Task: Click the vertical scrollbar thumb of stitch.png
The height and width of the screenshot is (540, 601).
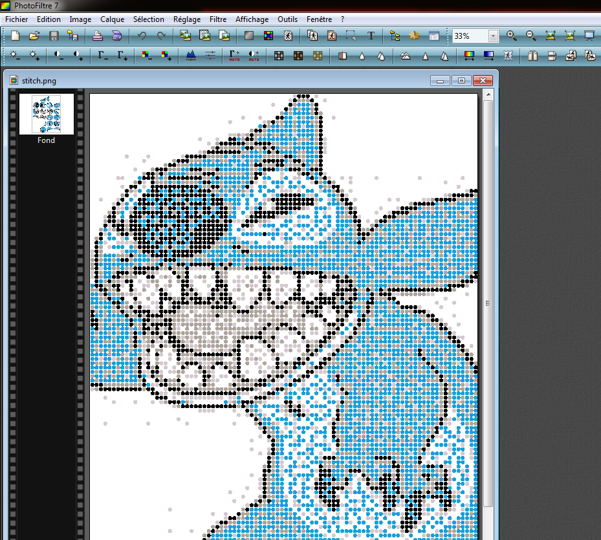Action: (488, 303)
